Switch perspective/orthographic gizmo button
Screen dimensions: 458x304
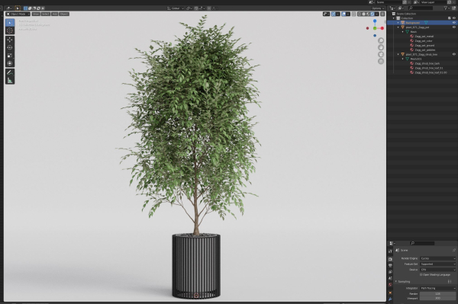(381, 61)
